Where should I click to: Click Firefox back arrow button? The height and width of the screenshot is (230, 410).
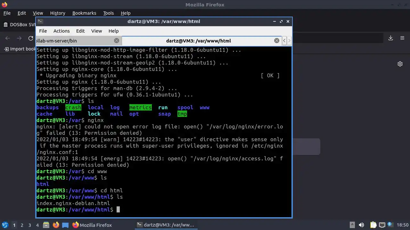click(8, 38)
